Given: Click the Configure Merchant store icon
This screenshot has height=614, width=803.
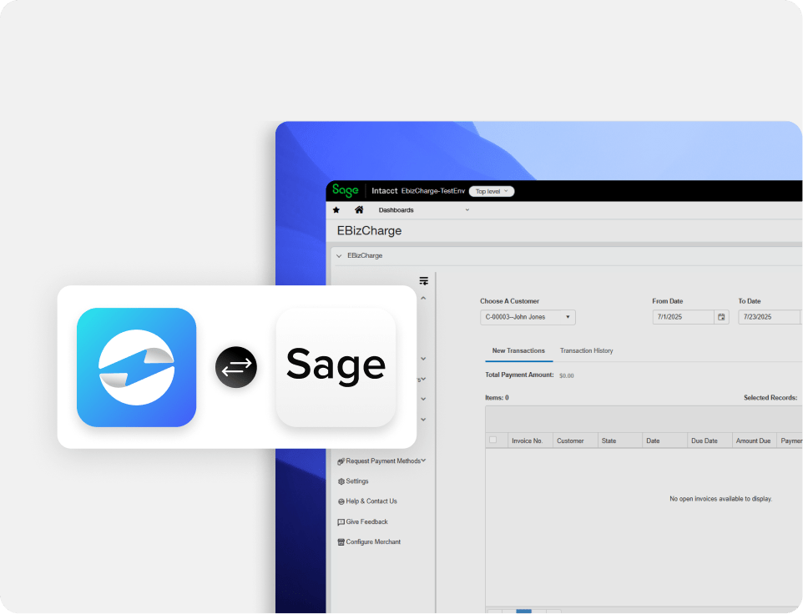Looking at the screenshot, I should (x=341, y=542).
